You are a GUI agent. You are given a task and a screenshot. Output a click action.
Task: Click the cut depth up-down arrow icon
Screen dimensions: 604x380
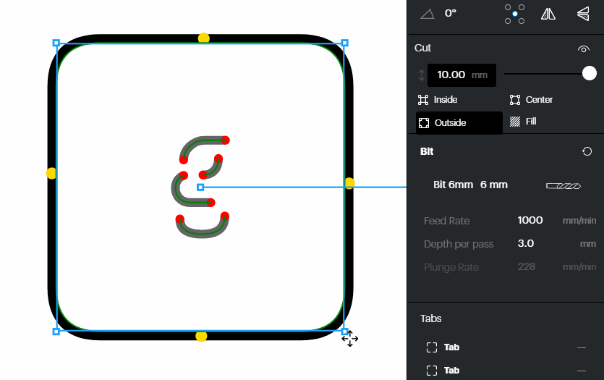[x=421, y=75]
